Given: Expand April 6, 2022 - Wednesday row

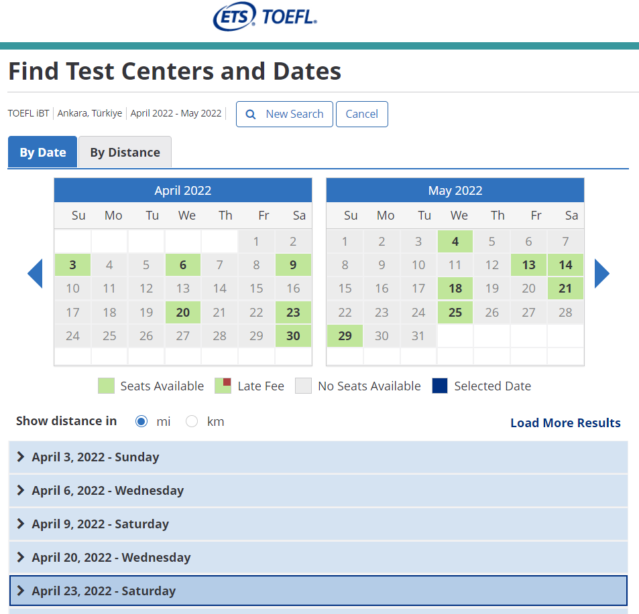Looking at the screenshot, I should tap(318, 490).
